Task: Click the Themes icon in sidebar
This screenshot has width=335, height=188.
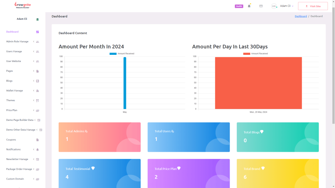Action: point(38,101)
